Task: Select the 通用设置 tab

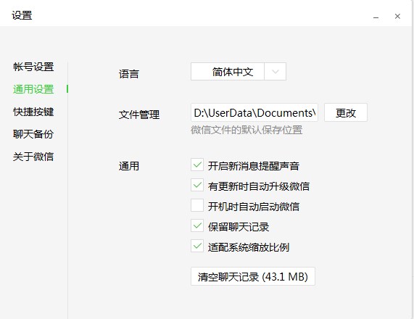Action: [33, 89]
